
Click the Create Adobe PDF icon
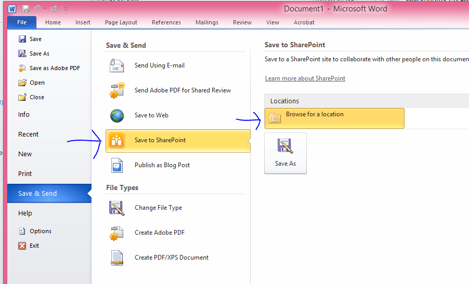click(x=116, y=233)
